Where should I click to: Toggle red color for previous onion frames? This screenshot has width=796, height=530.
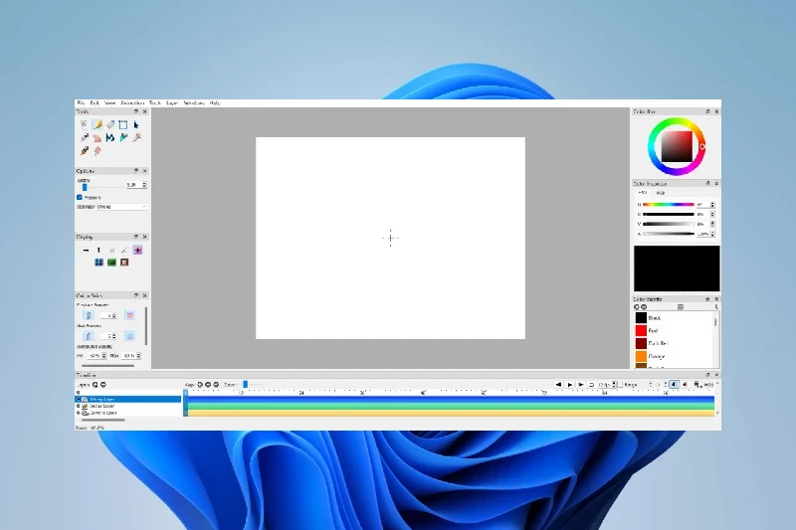pos(129,315)
